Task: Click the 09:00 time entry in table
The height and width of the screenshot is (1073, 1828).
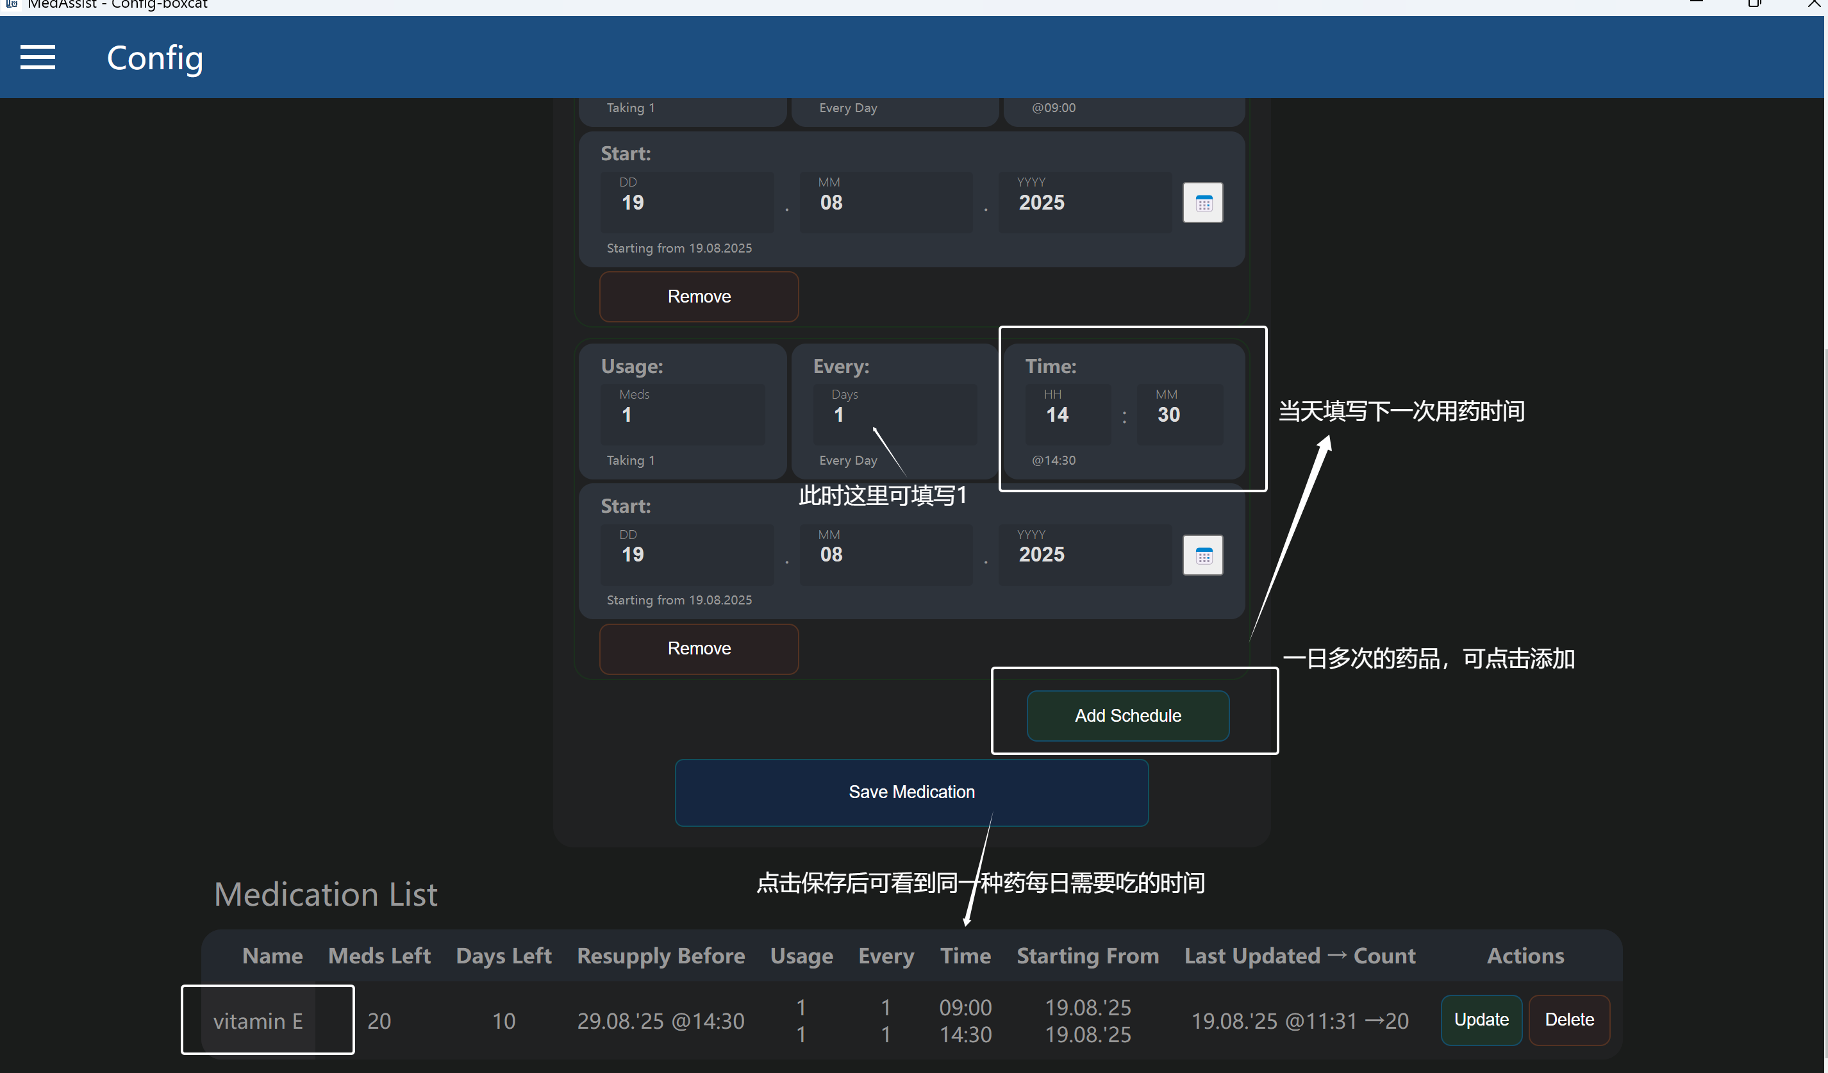Action: [965, 1007]
